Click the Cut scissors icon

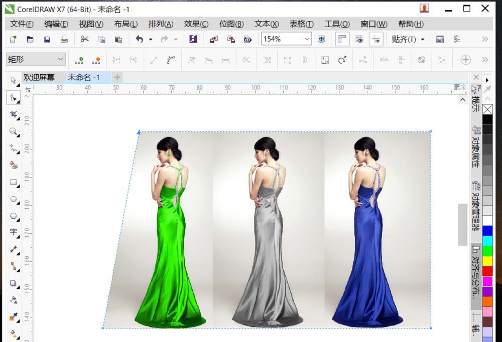(x=84, y=39)
